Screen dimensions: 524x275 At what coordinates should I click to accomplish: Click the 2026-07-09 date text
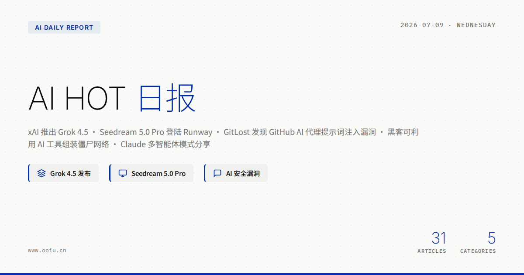(422, 25)
